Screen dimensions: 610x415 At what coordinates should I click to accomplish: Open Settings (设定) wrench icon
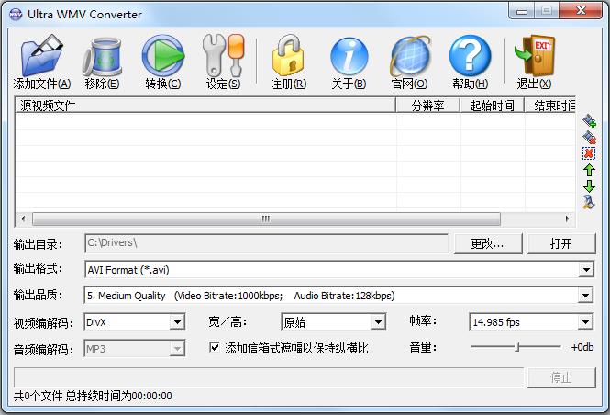(x=223, y=55)
